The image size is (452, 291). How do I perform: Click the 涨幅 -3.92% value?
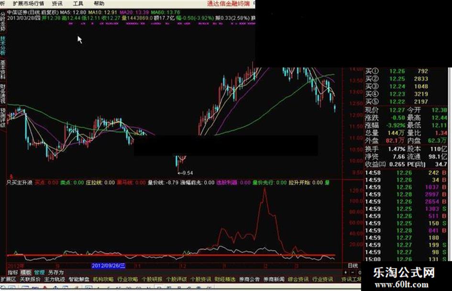click(x=396, y=125)
